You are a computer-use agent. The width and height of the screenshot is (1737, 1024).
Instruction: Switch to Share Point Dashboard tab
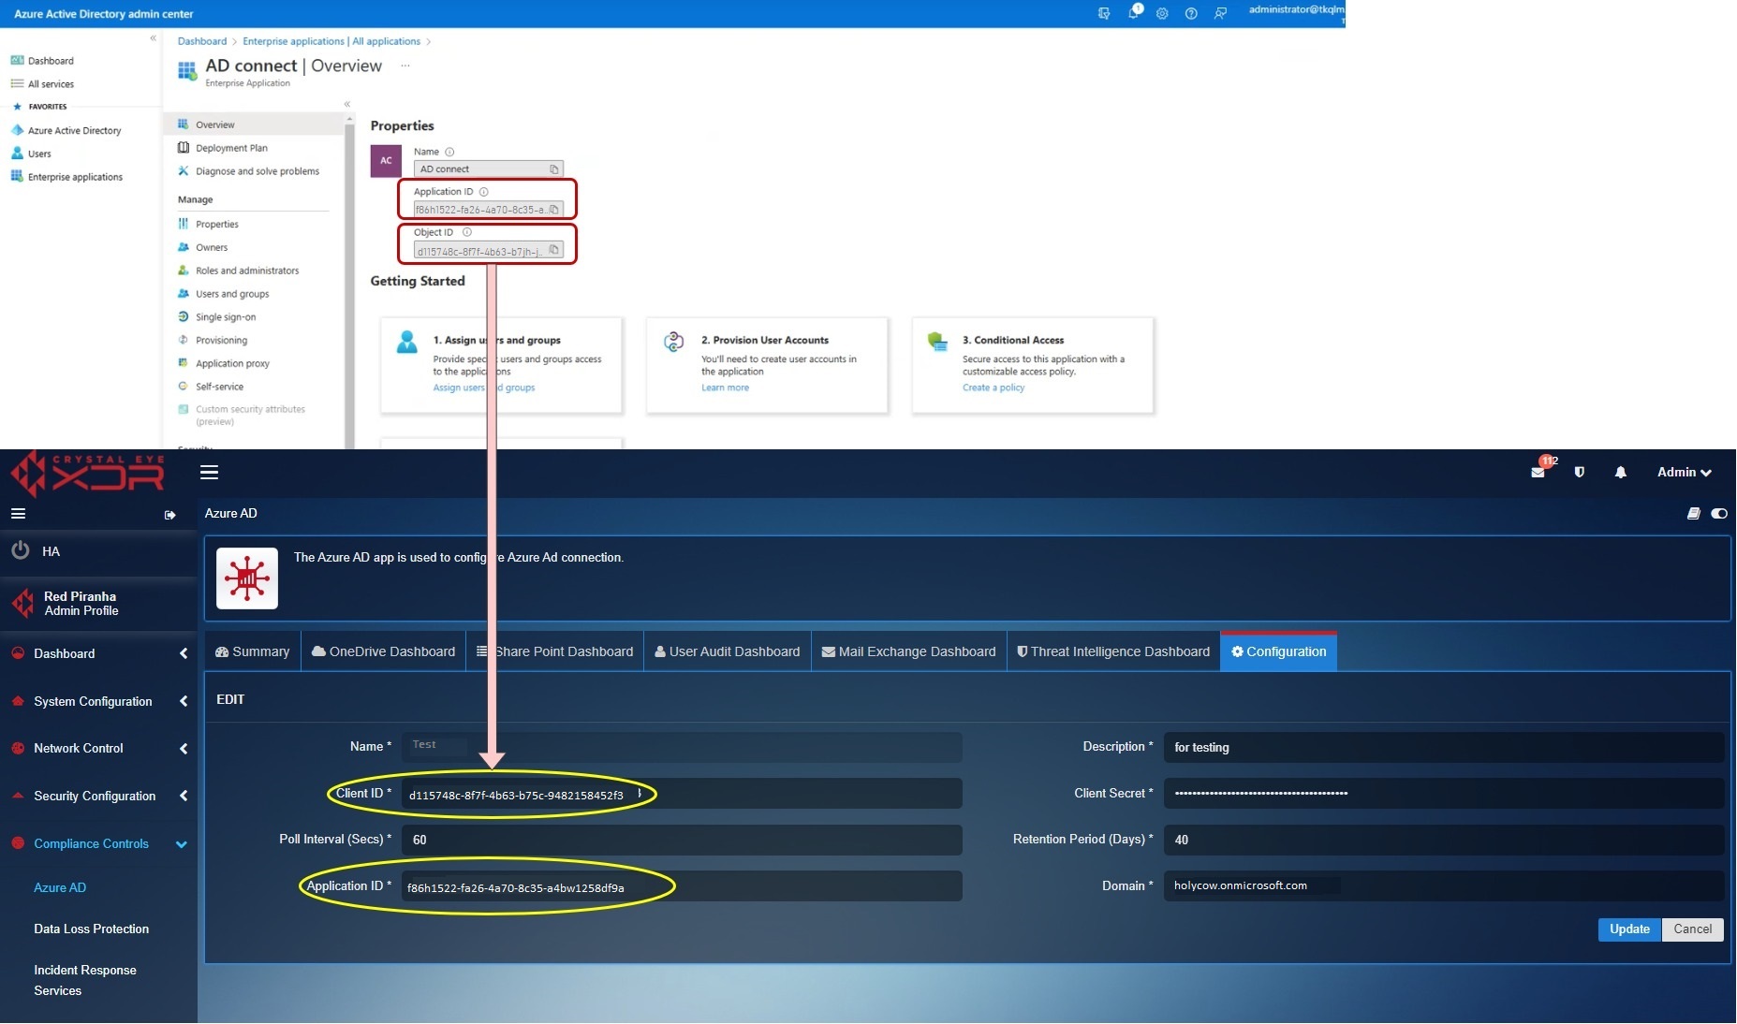pyautogui.click(x=554, y=651)
